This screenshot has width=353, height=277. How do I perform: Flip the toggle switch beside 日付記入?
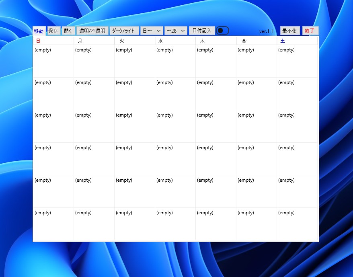coord(223,31)
